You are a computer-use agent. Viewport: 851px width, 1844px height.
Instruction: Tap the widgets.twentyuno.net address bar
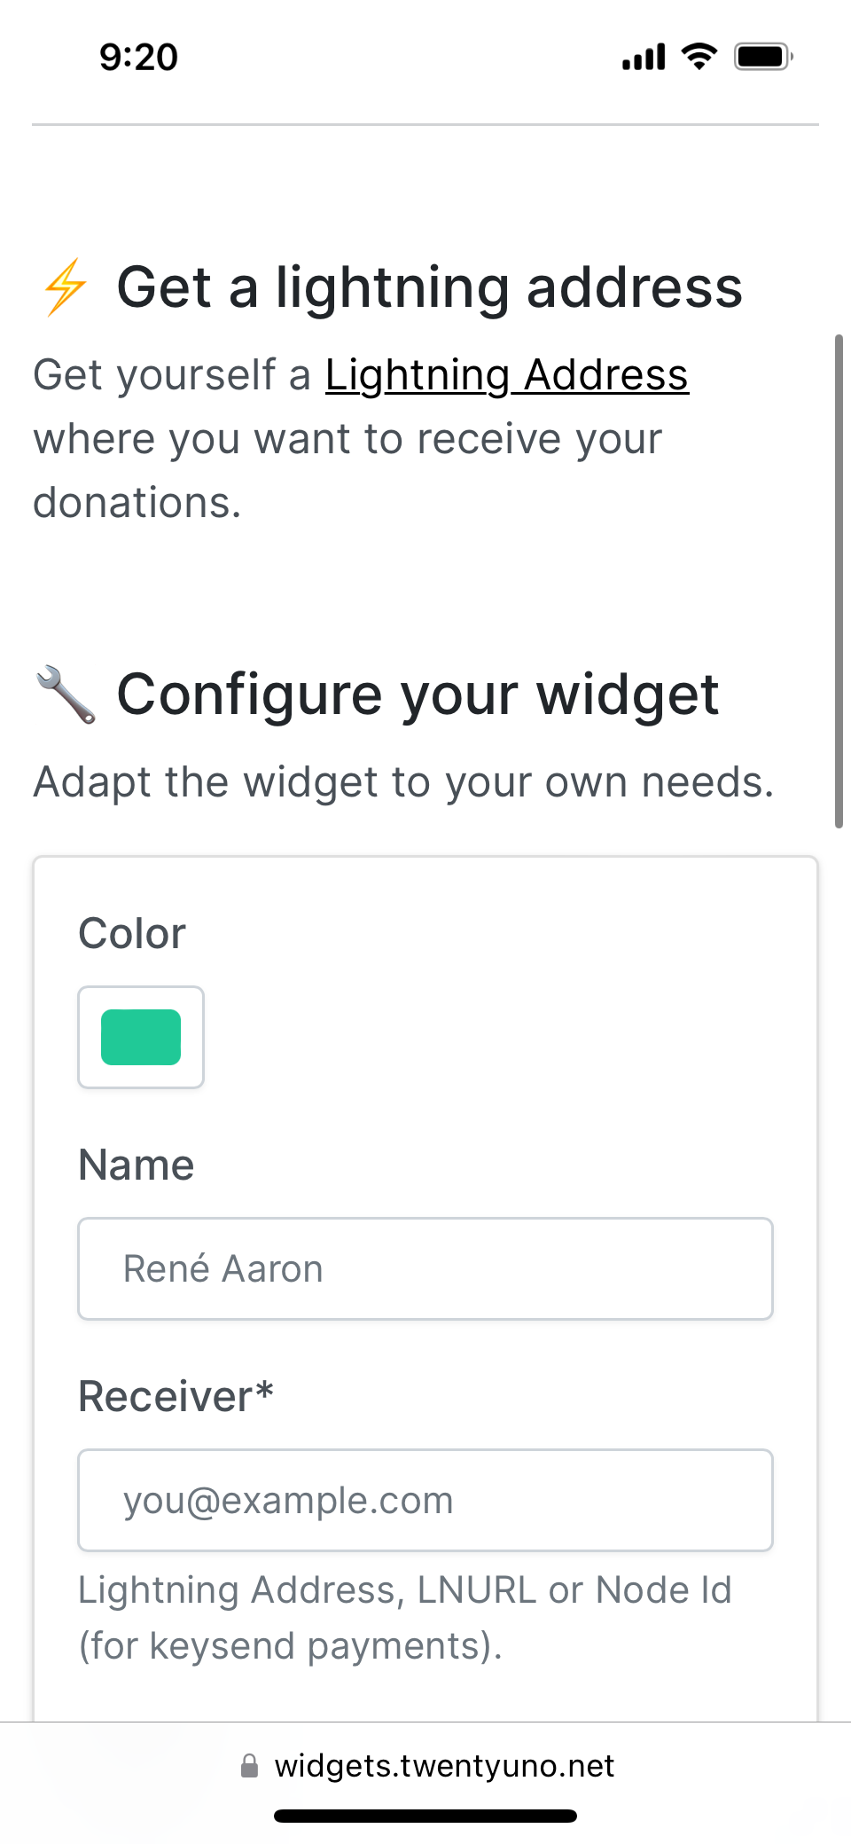(443, 1766)
